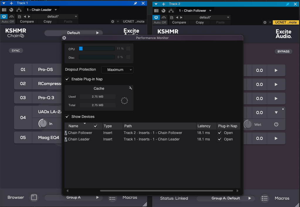Select the Chain Follower device row
Image resolution: width=300 pixels, height=207 pixels.
152,133
